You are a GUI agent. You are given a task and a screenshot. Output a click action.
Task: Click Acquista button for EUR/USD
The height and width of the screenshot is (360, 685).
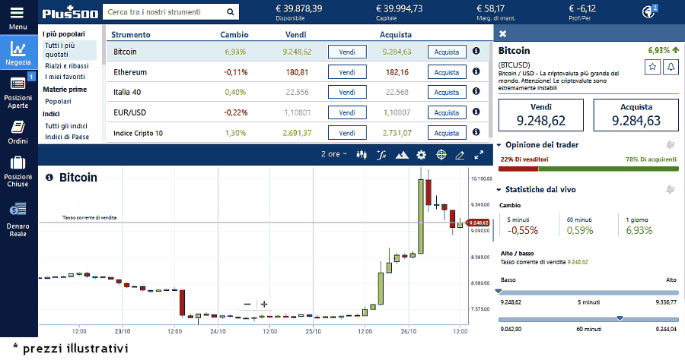[x=446, y=113]
